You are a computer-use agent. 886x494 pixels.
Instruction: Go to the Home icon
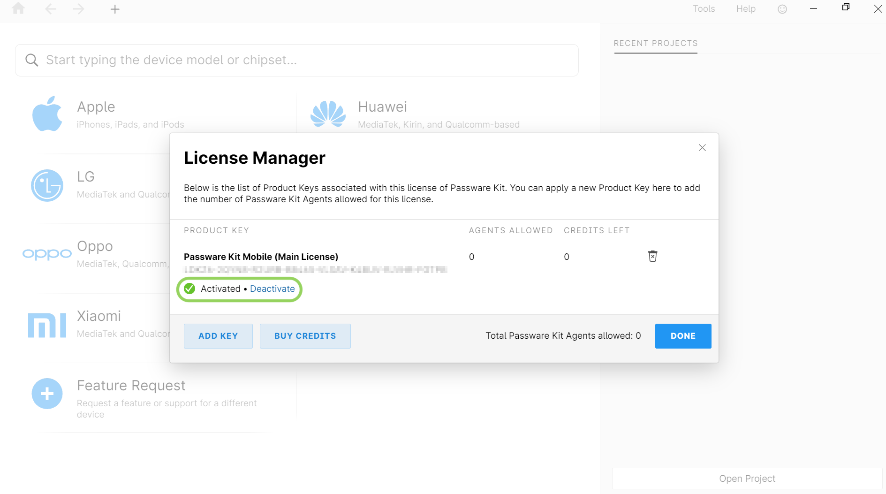(x=18, y=8)
